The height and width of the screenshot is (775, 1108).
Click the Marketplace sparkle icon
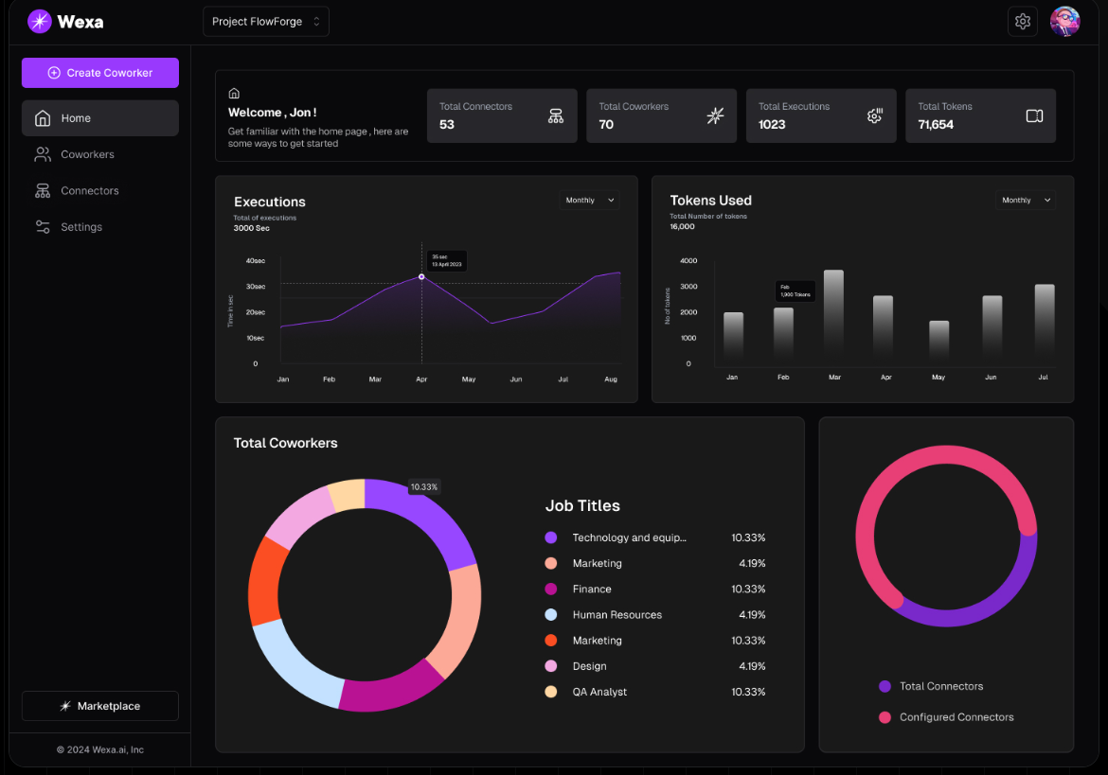(65, 706)
